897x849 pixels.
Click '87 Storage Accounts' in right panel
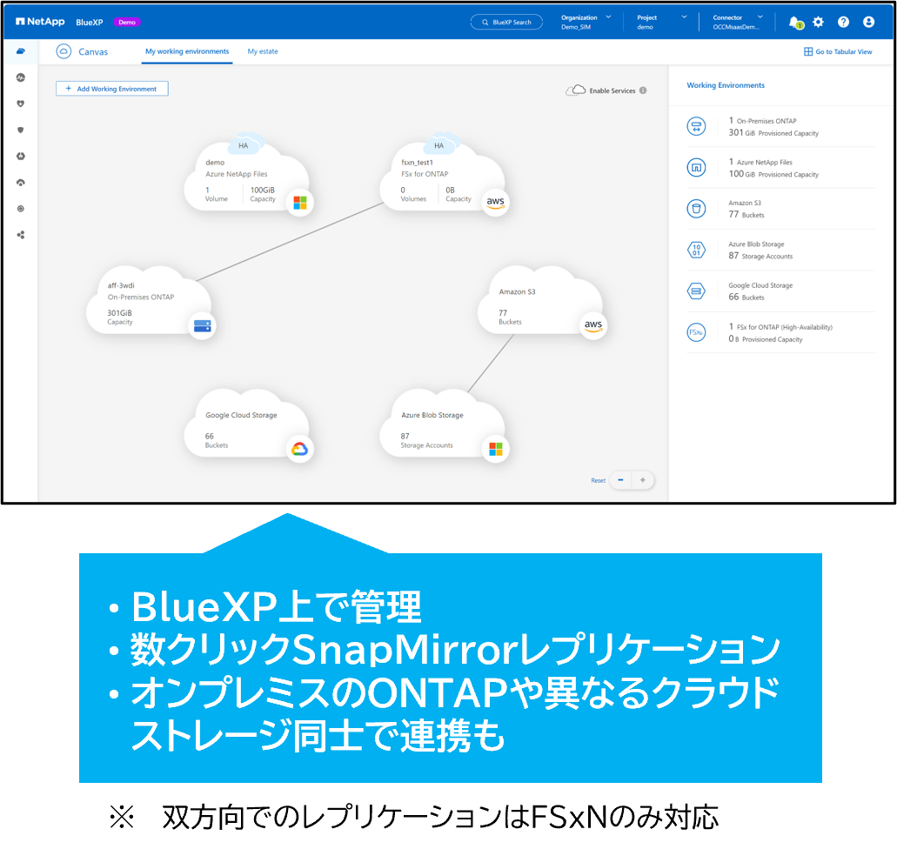760,256
